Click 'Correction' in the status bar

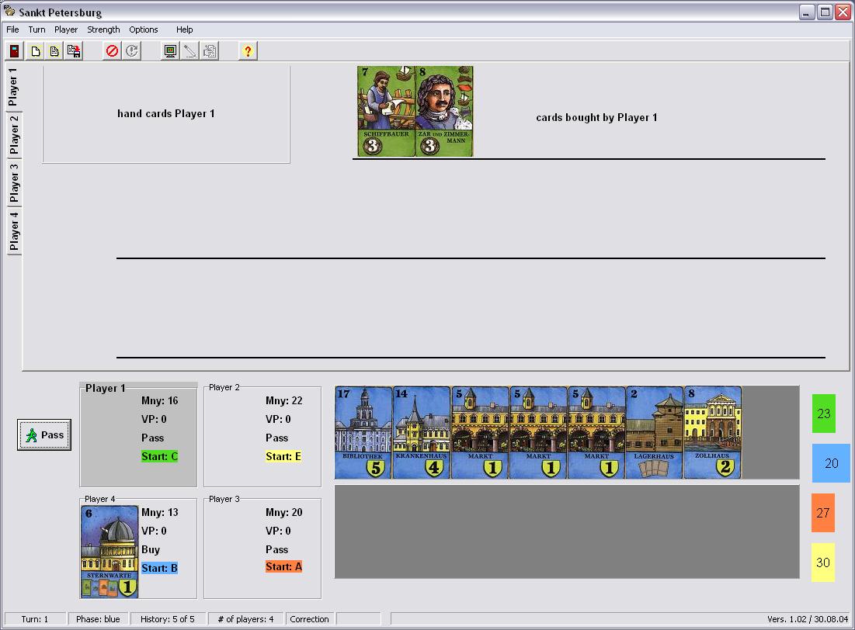(310, 619)
